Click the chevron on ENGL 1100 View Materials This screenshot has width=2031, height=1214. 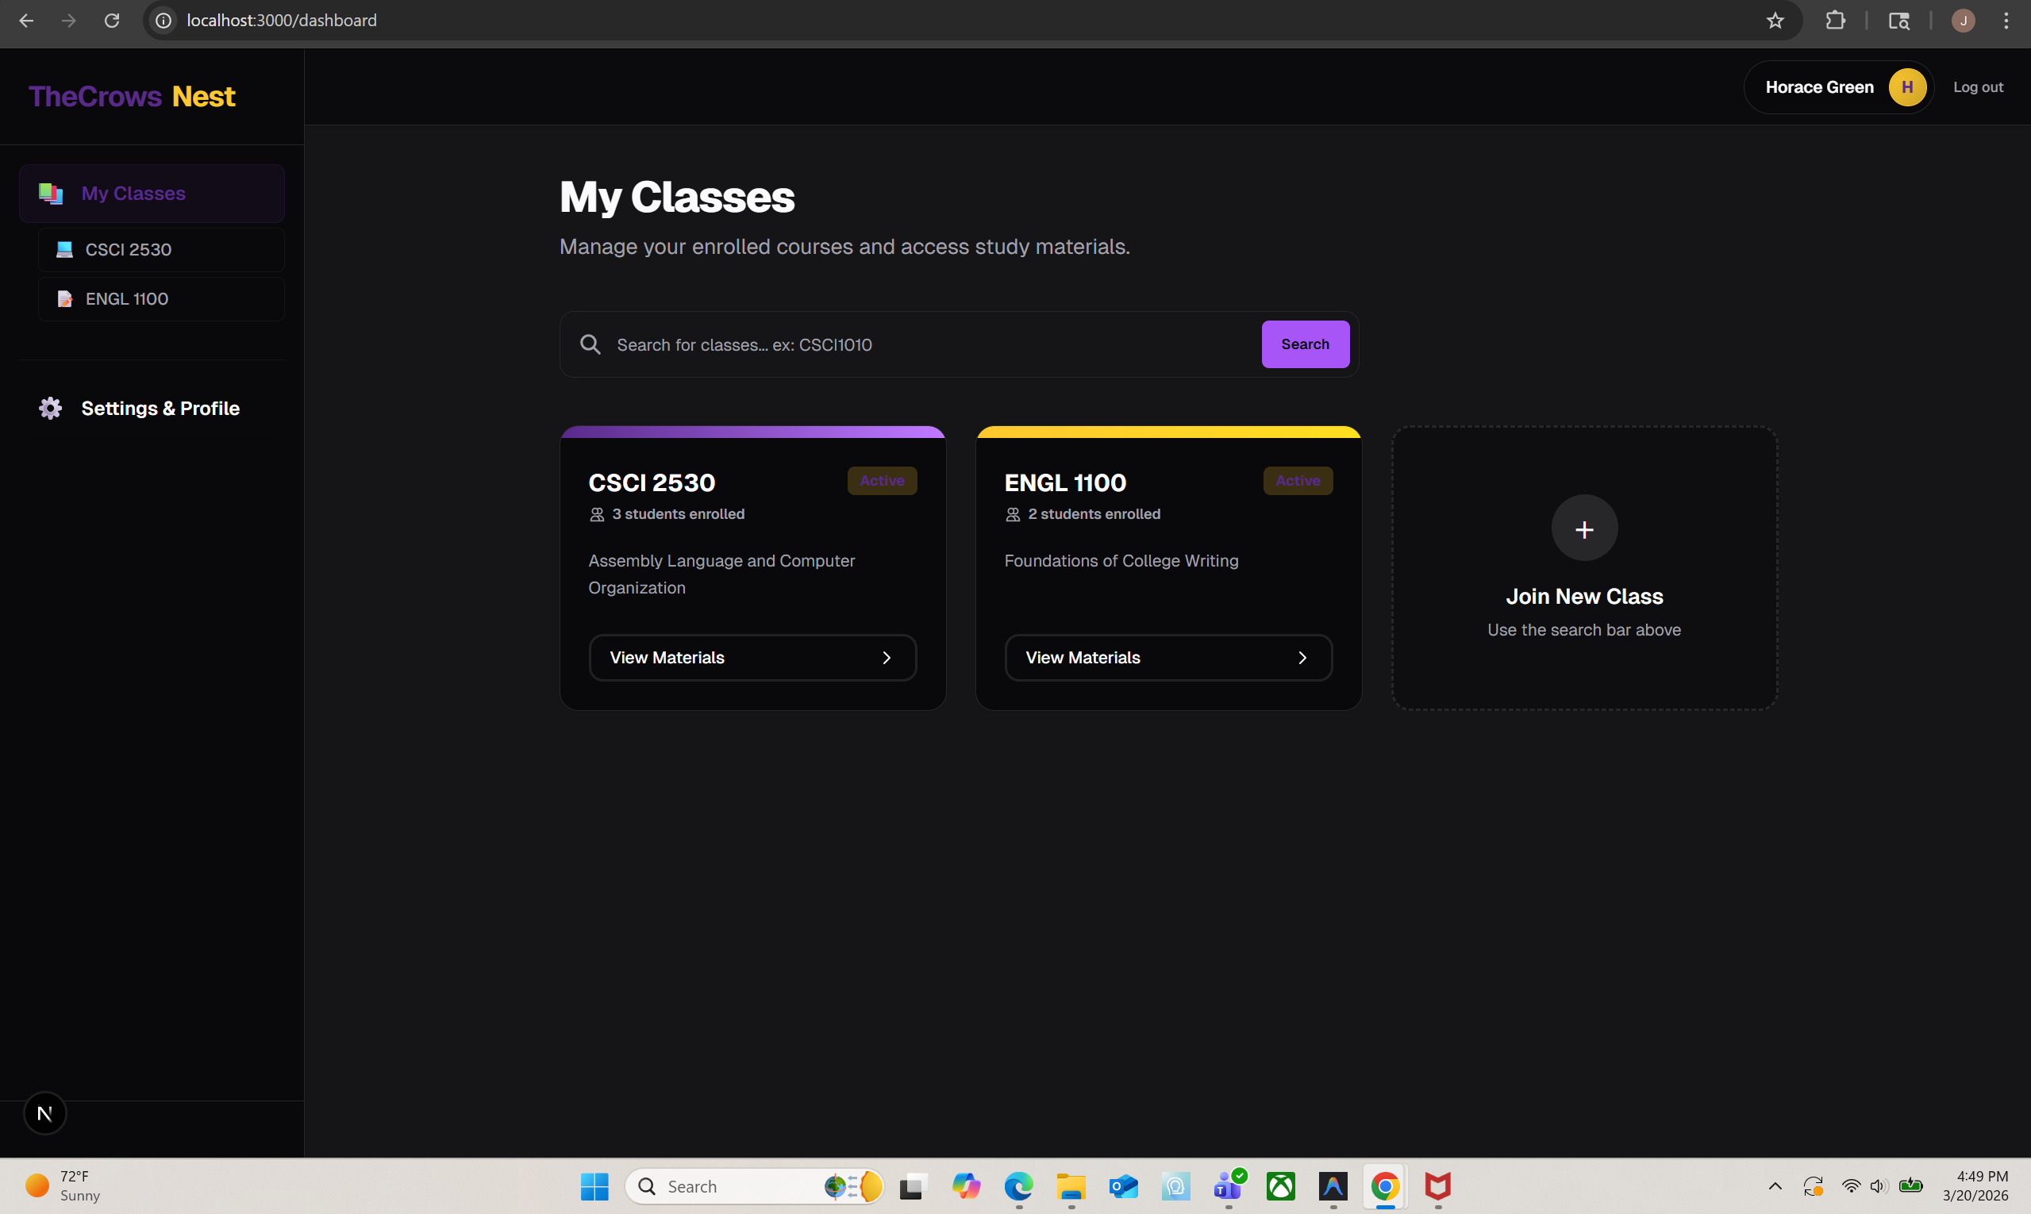1302,658
